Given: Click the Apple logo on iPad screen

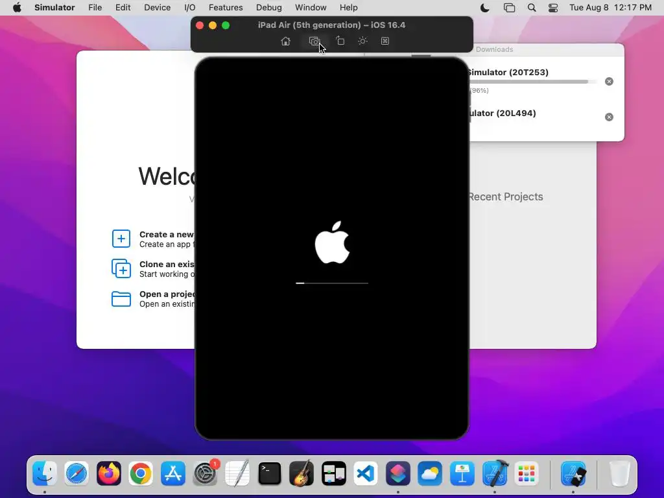Looking at the screenshot, I should (333, 243).
